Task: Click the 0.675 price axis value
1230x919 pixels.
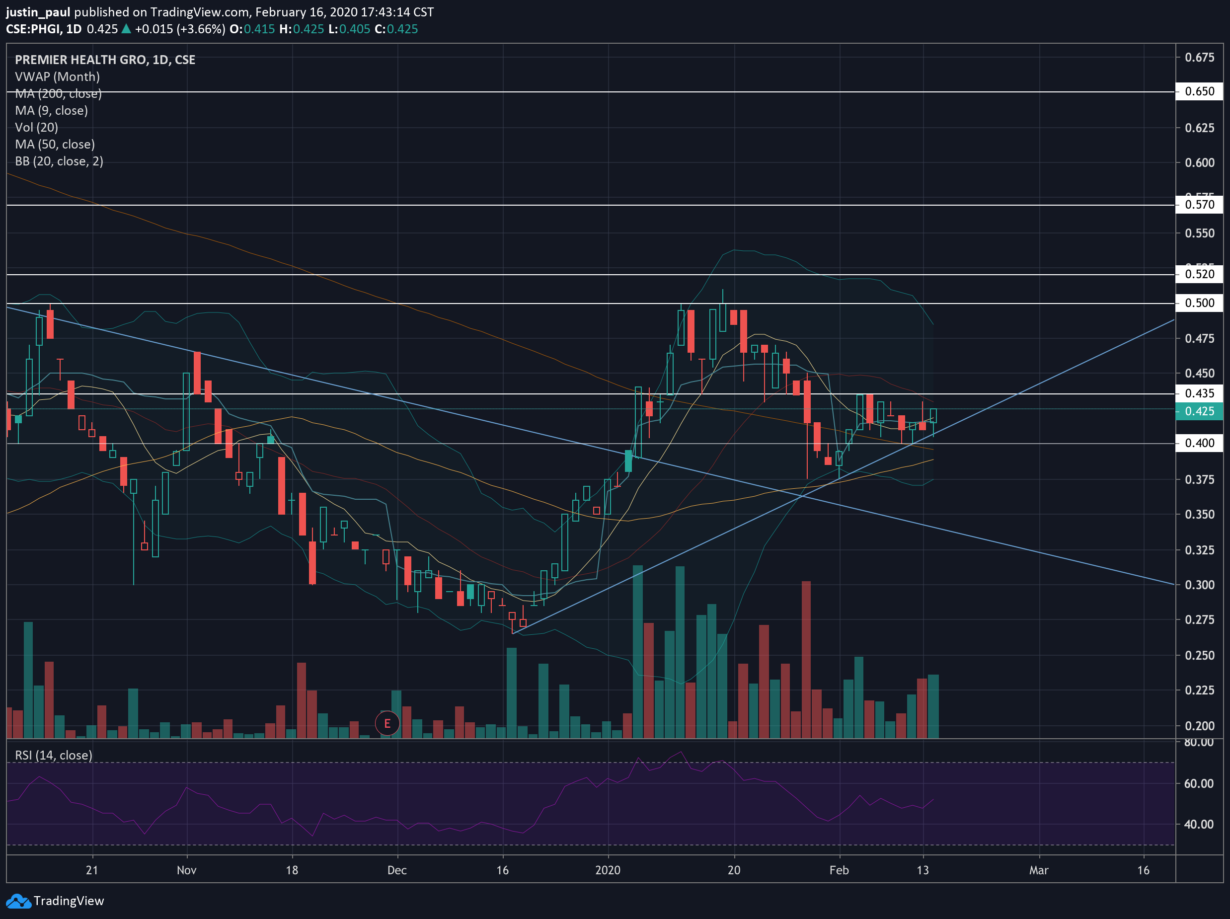Action: [x=1199, y=57]
